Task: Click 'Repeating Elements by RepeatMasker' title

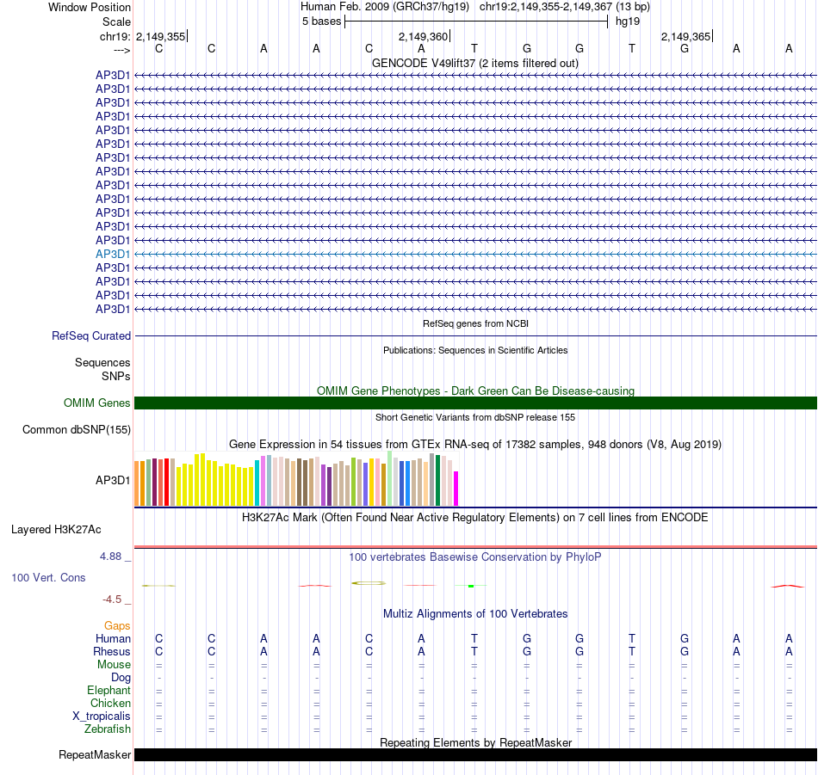Action: 475,742
